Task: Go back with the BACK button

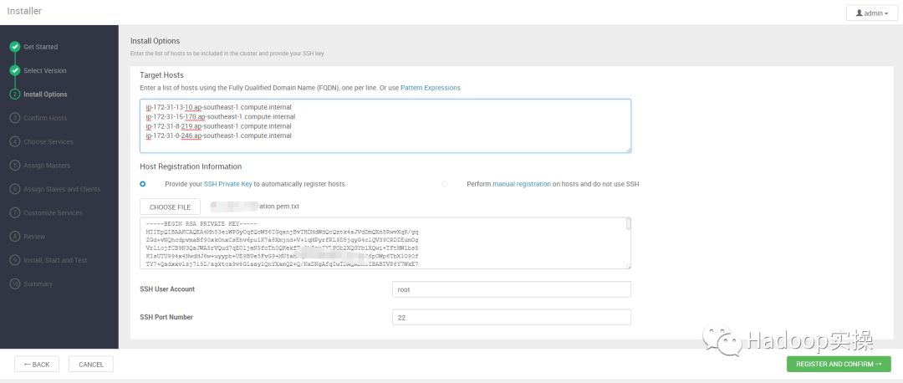Action: pos(37,364)
